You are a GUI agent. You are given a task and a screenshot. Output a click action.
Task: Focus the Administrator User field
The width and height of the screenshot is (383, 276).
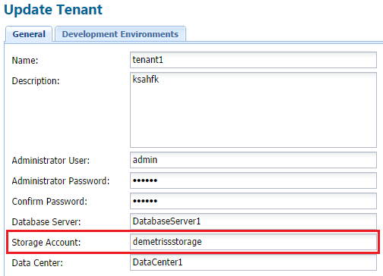pyautogui.click(x=253, y=160)
